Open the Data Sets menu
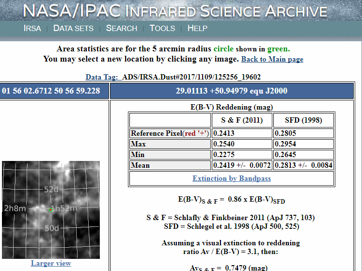 73,28
